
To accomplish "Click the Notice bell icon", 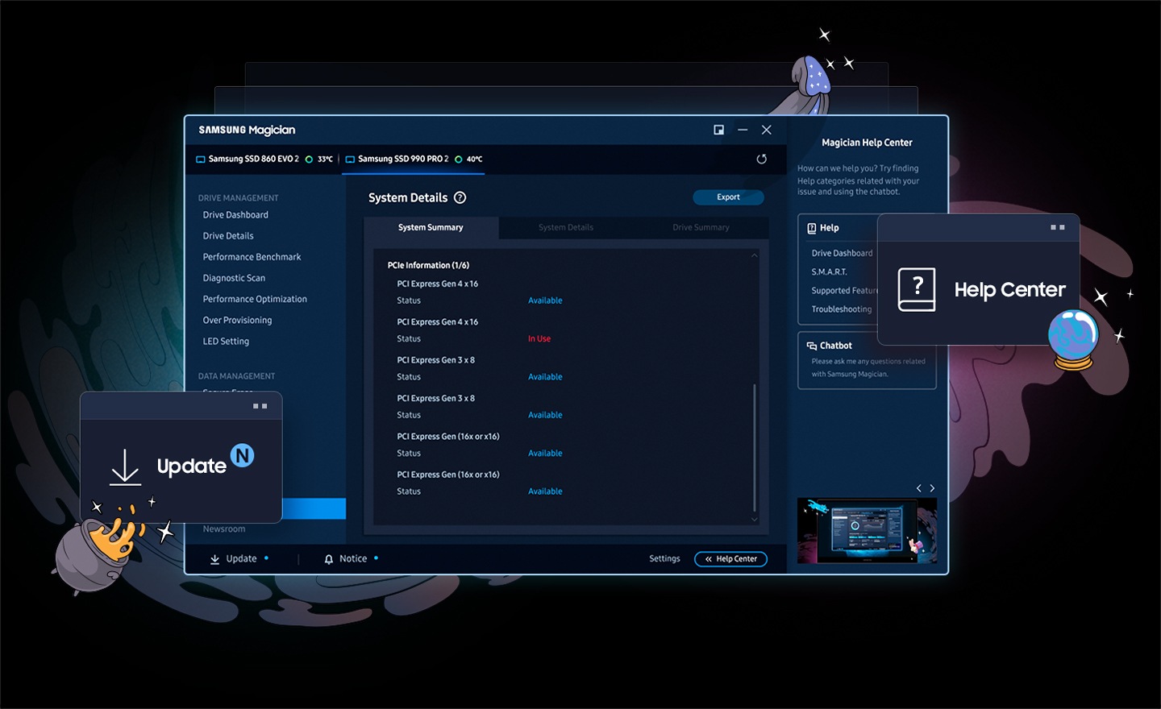I will 329,559.
